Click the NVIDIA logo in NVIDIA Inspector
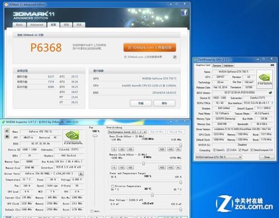This screenshot has width=279, height=218. tap(73, 137)
